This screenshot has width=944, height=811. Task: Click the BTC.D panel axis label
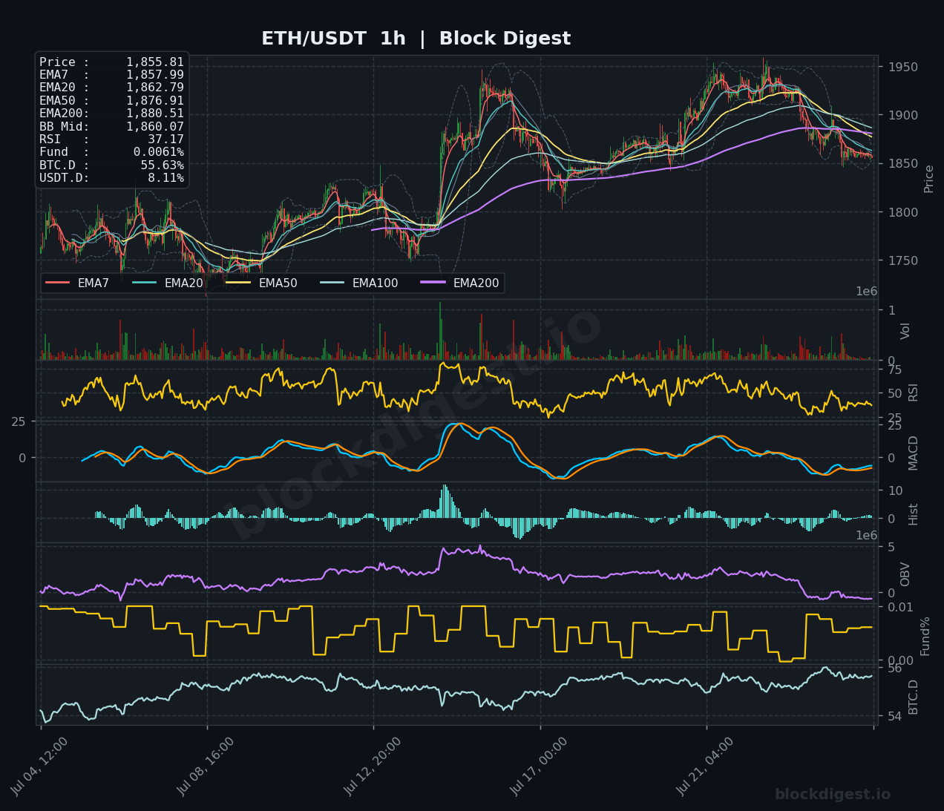tap(914, 697)
